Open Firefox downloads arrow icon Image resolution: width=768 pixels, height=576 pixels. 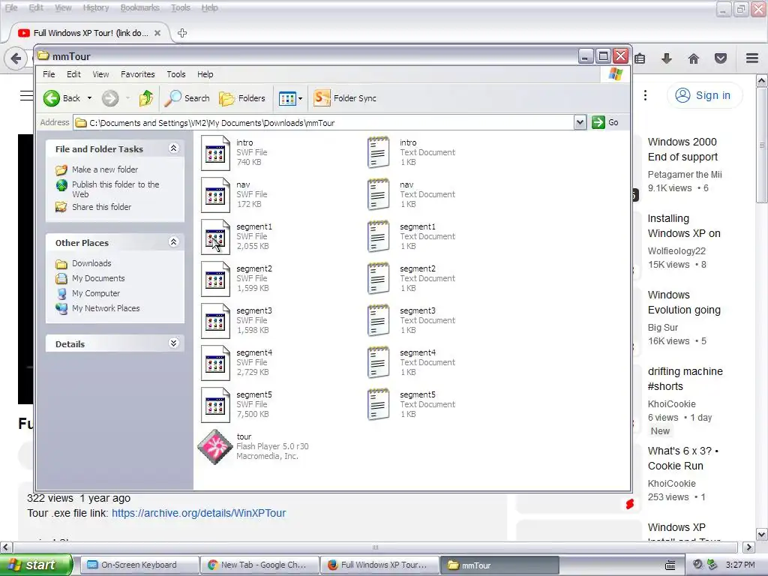[x=667, y=58]
